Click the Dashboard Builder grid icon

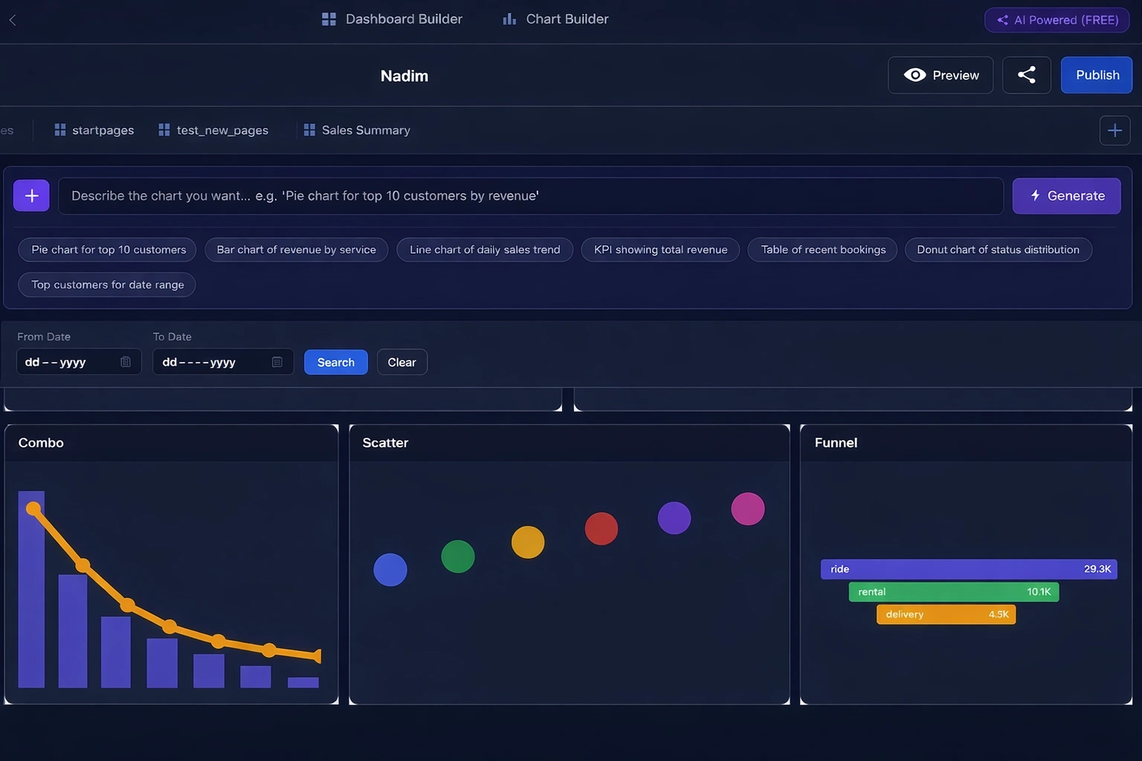tap(329, 19)
